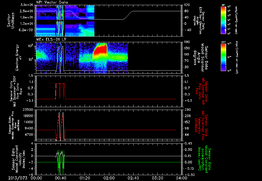
Task: Click the 2.5e+01 sector tick value
Action: [27, 11]
